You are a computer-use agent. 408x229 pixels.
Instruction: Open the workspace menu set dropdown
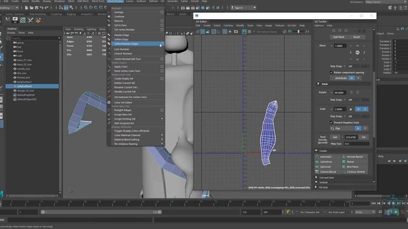click(x=10, y=8)
